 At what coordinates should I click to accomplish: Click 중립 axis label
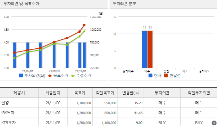(166, 71)
